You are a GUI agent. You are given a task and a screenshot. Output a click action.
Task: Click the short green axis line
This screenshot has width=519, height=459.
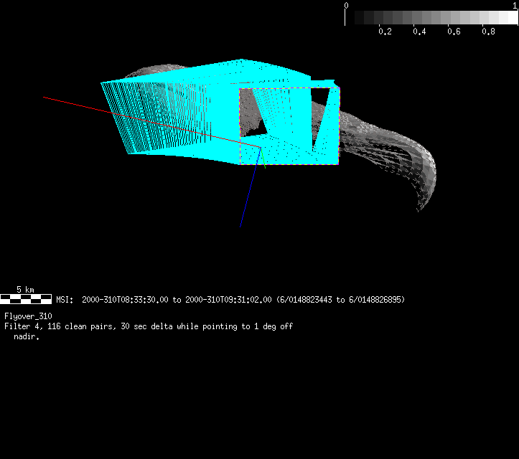[x=263, y=160]
